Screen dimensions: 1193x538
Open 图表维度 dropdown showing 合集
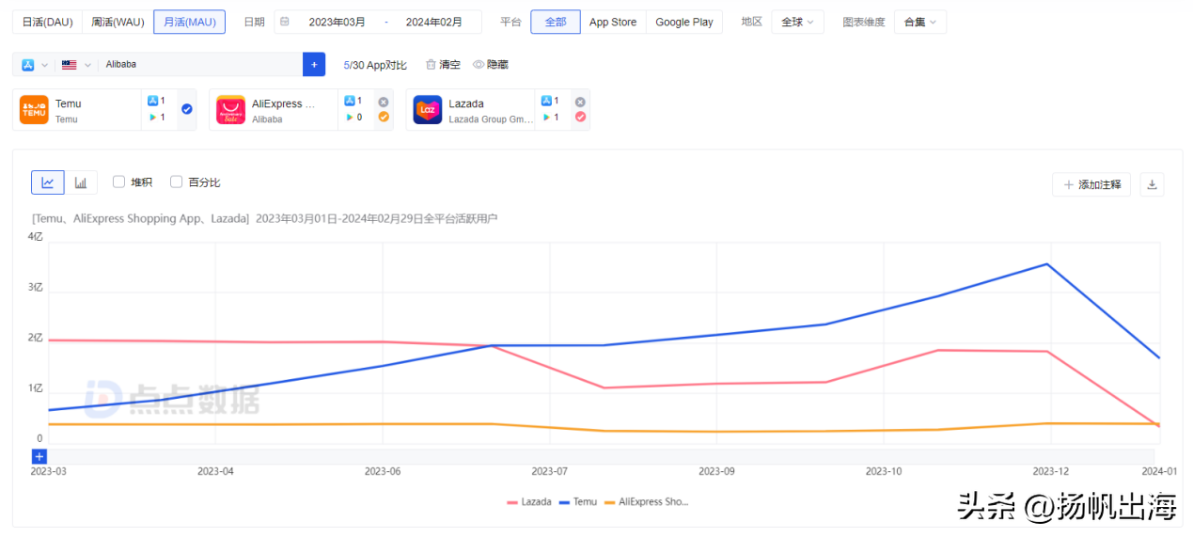pos(920,22)
